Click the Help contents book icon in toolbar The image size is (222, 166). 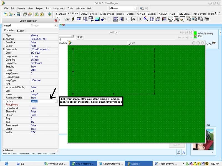50,14
